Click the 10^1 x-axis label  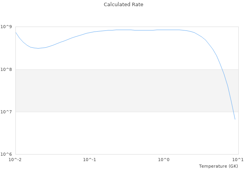click(238, 160)
